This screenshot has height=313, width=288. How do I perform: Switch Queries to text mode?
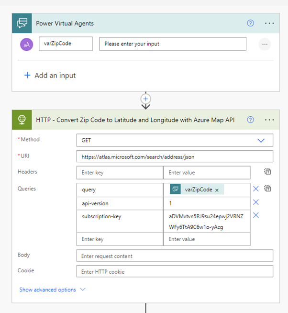pyautogui.click(x=267, y=189)
